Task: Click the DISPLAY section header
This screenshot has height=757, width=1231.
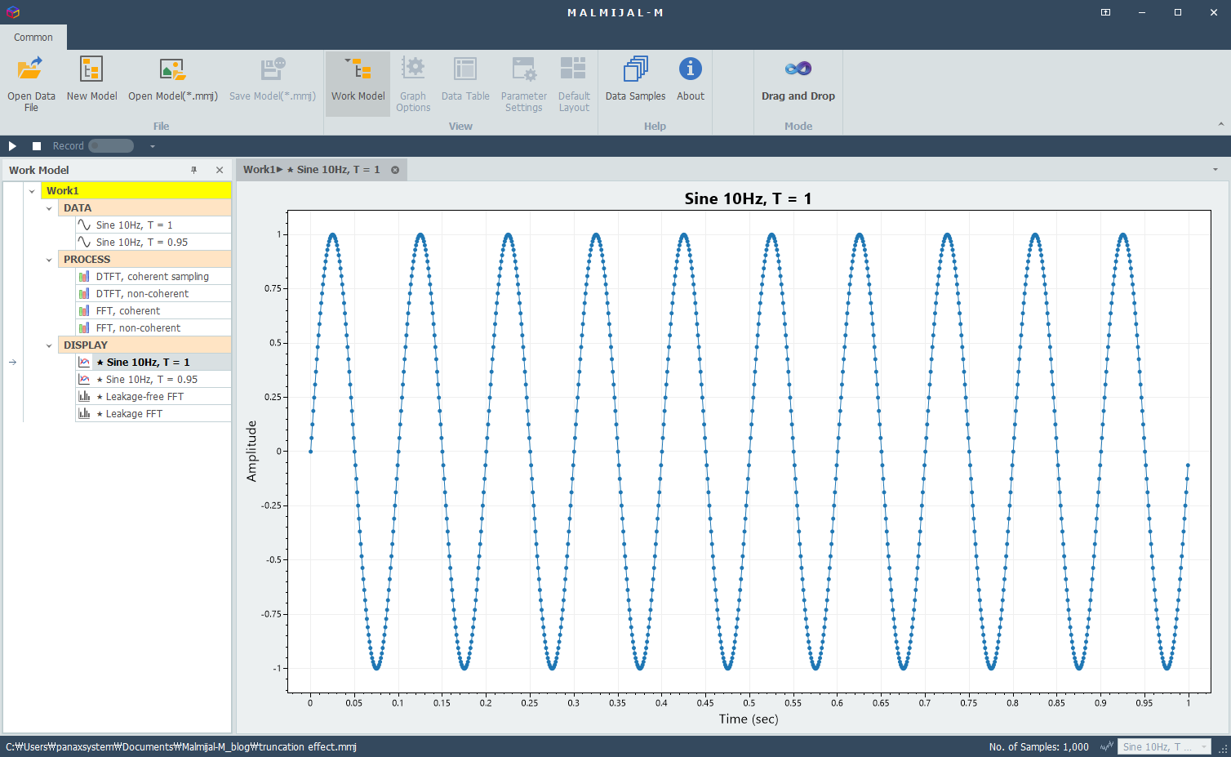Action: tap(145, 345)
